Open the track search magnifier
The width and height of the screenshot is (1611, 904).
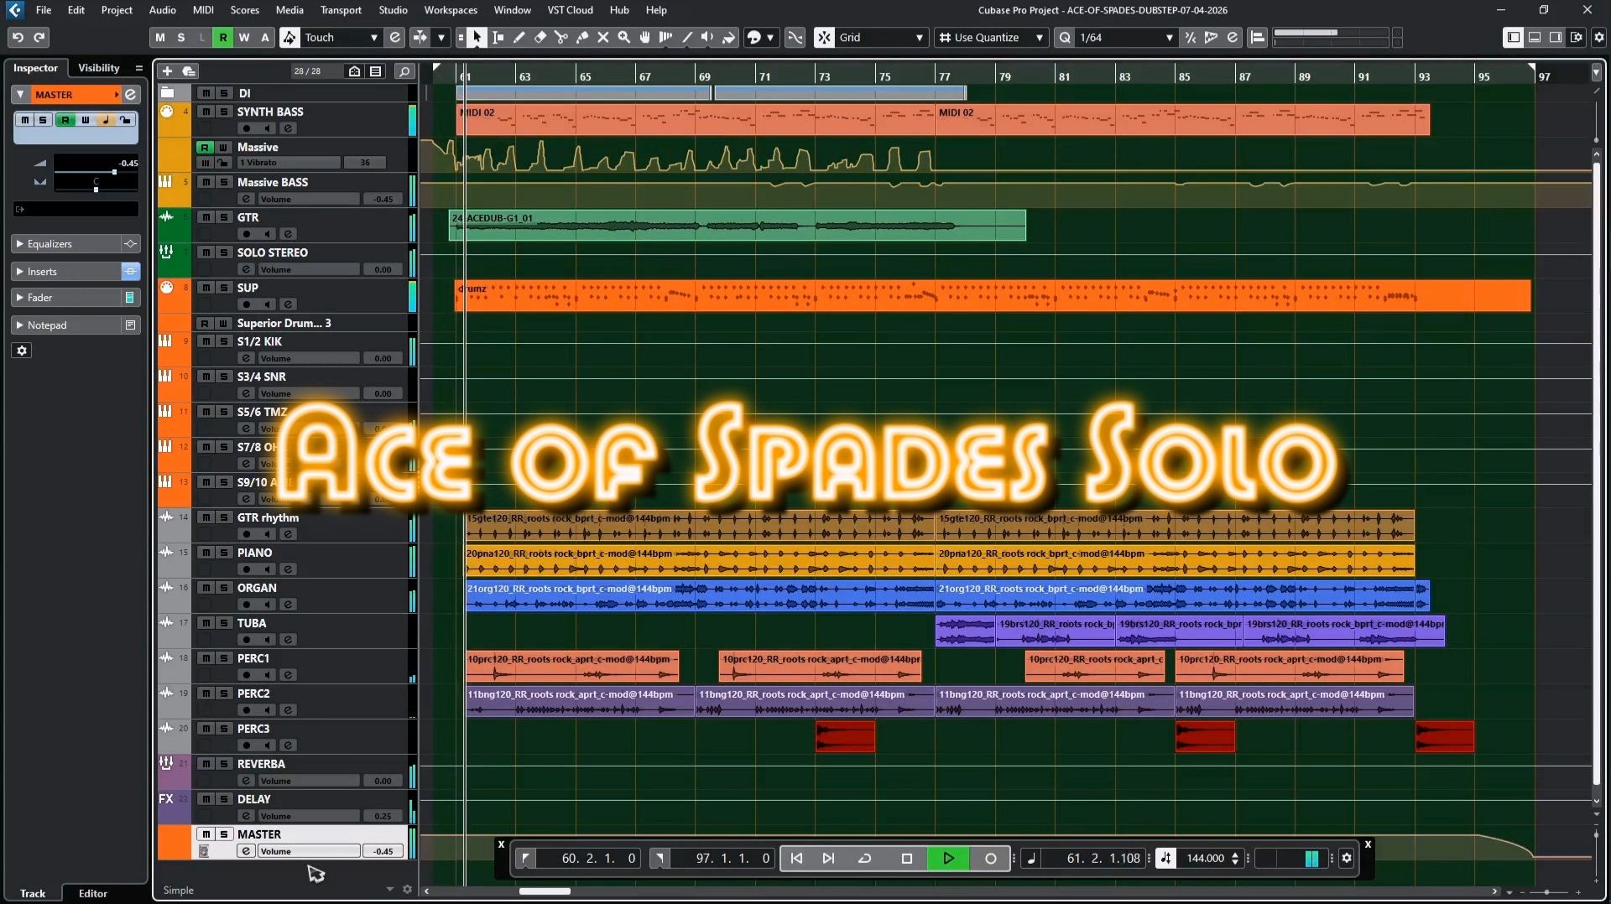404,71
